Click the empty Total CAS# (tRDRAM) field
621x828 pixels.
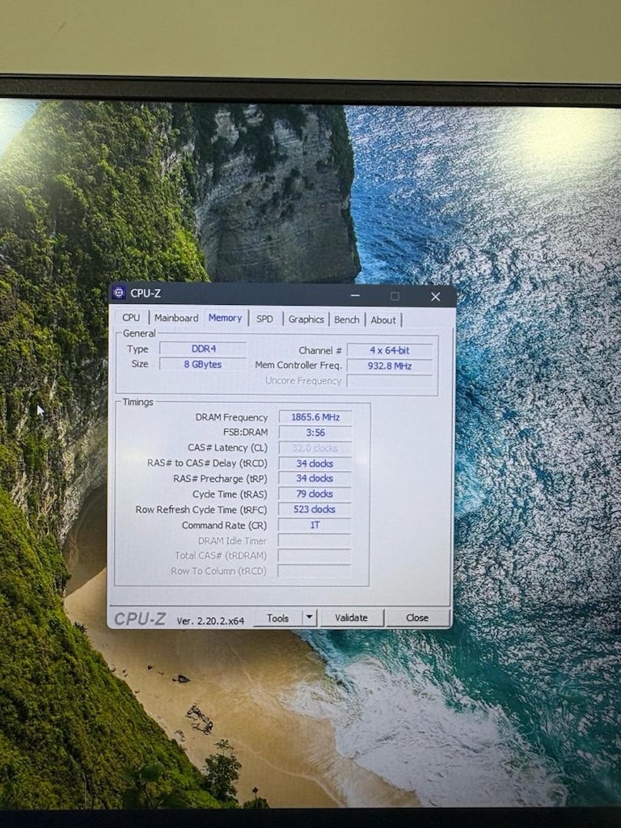pos(315,556)
